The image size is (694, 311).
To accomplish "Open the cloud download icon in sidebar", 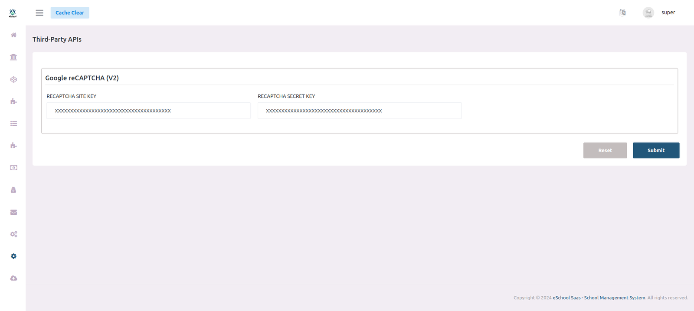I will pos(13,278).
